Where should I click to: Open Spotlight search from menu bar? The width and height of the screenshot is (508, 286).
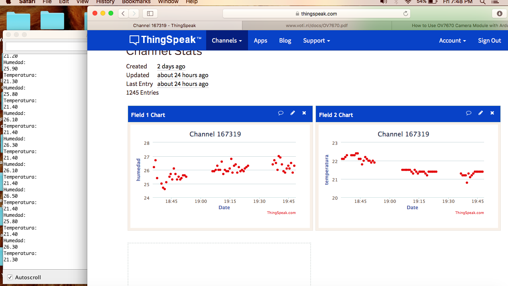[482, 2]
